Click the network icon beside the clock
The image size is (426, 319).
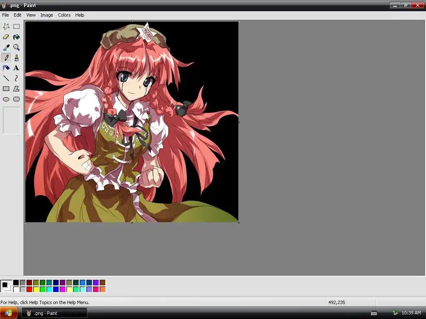pyautogui.click(x=395, y=313)
